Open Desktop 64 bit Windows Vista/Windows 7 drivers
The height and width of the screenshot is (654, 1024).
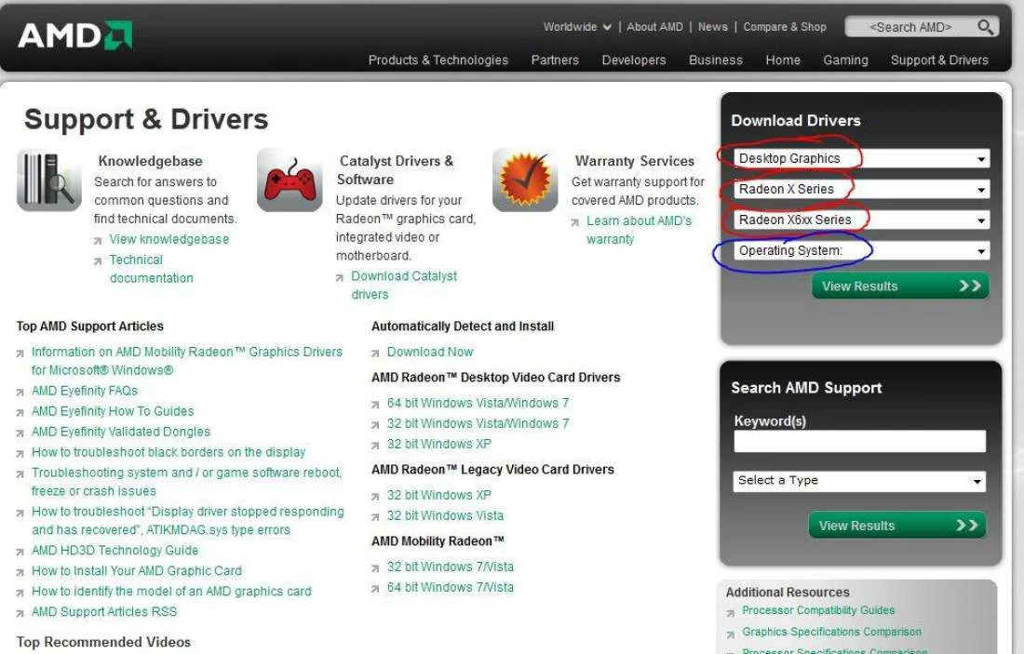click(x=478, y=403)
